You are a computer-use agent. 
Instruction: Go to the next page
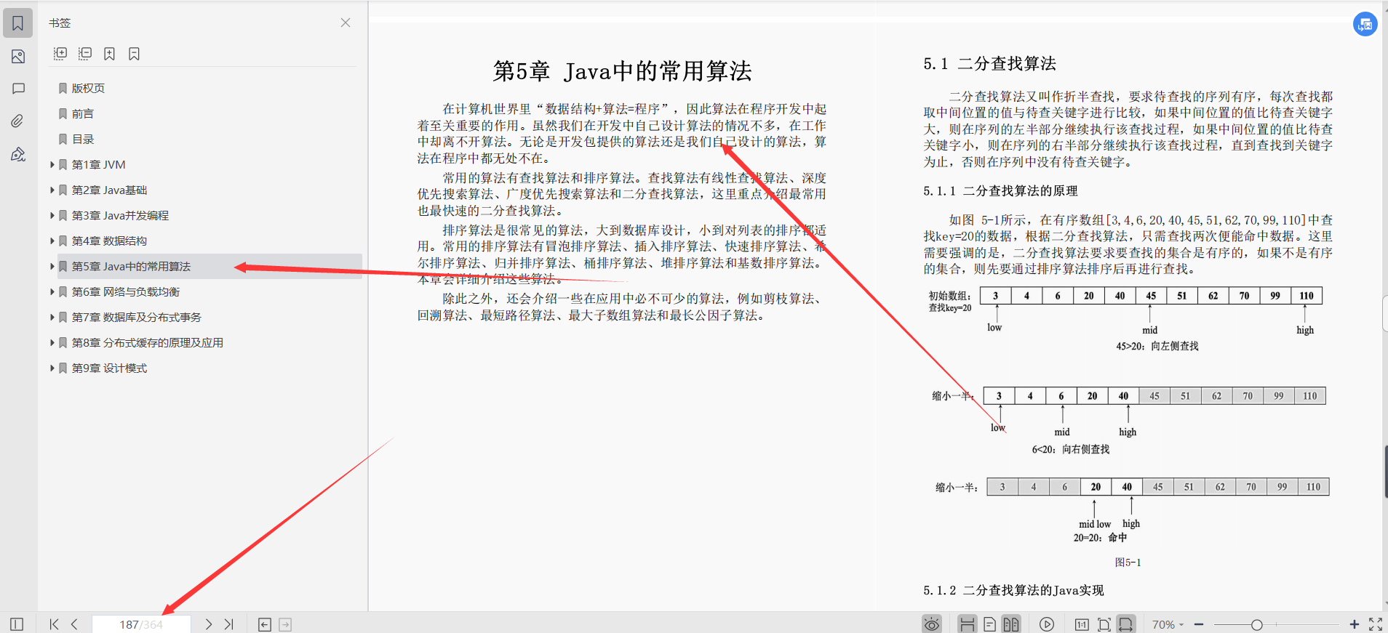[209, 624]
